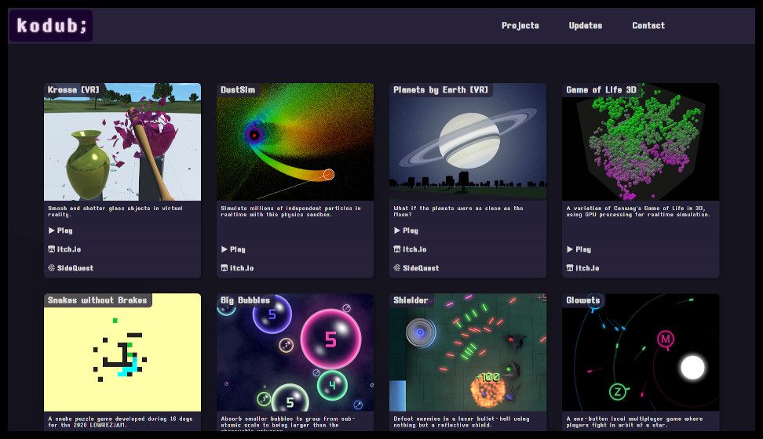Image resolution: width=763 pixels, height=439 pixels.
Task: Click the description mentioning Conway's Game of Life
Action: click(x=638, y=211)
